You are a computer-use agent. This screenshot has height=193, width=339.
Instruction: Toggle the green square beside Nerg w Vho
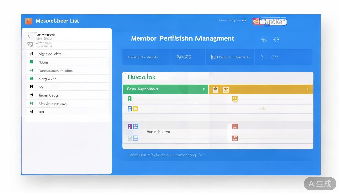click(31, 78)
